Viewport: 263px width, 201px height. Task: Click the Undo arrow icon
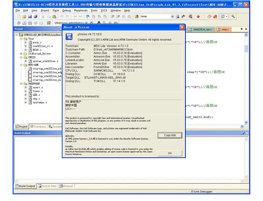coord(62,16)
